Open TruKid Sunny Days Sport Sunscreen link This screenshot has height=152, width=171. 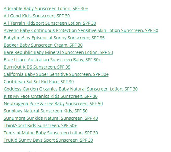tap(48, 140)
